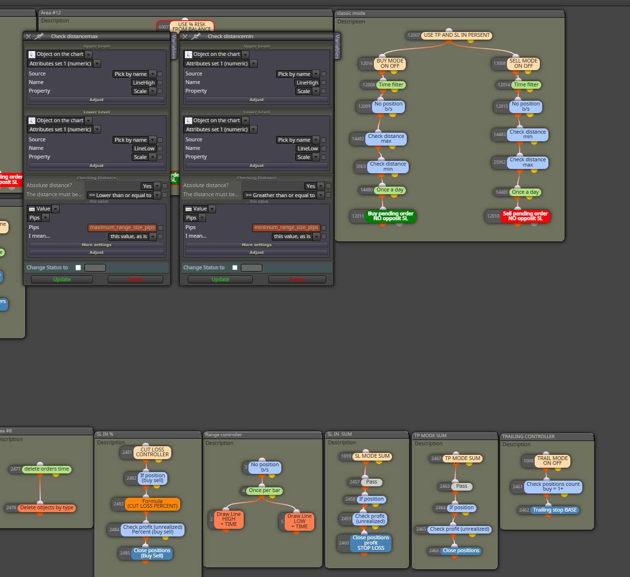The width and height of the screenshot is (630, 577).
Task: Tick Upper Level Source checkbox in Check distancemax
Action: point(160,74)
